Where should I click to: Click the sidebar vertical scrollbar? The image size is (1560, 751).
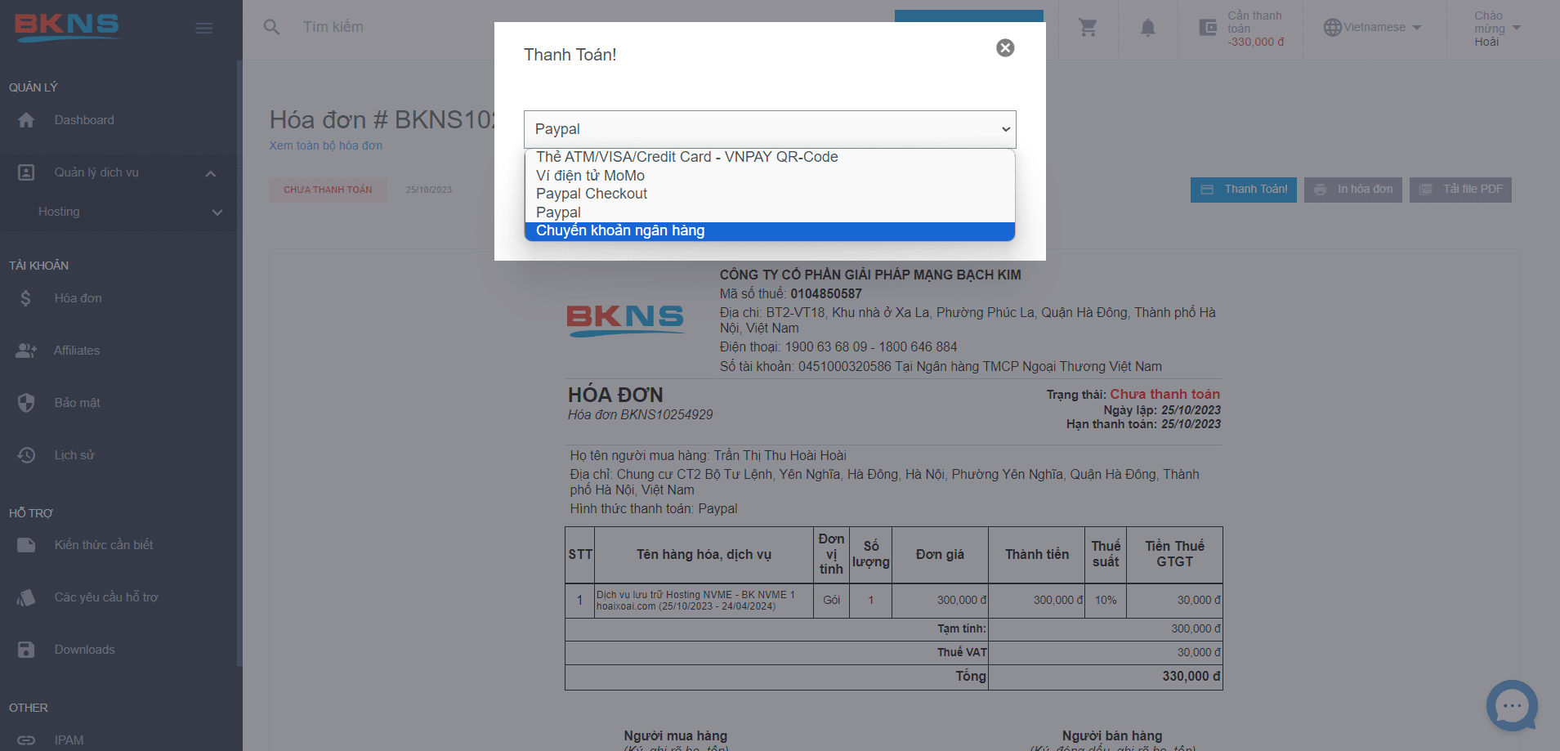(x=239, y=364)
